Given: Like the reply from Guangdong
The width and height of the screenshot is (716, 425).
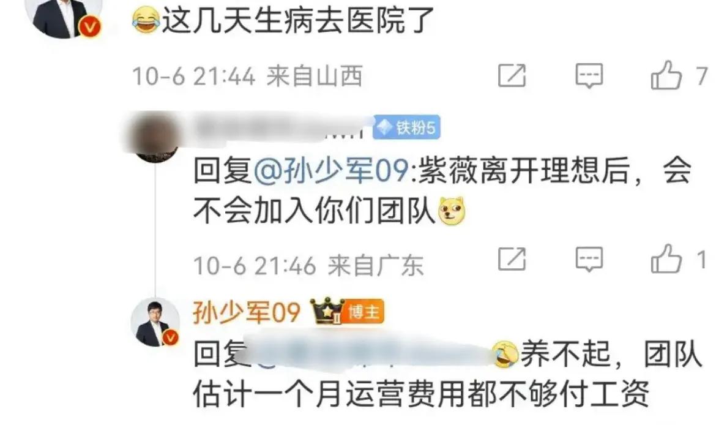Looking at the screenshot, I should (666, 259).
